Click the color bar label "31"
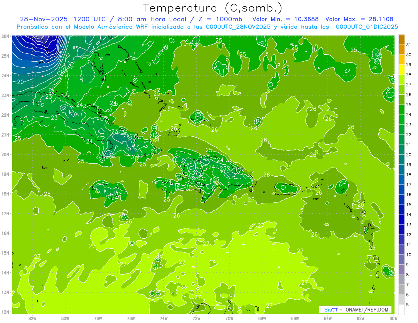Screen dimensions: 418x323 (409, 45)
